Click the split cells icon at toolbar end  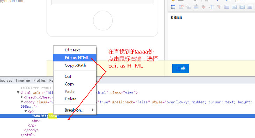[250, 7]
